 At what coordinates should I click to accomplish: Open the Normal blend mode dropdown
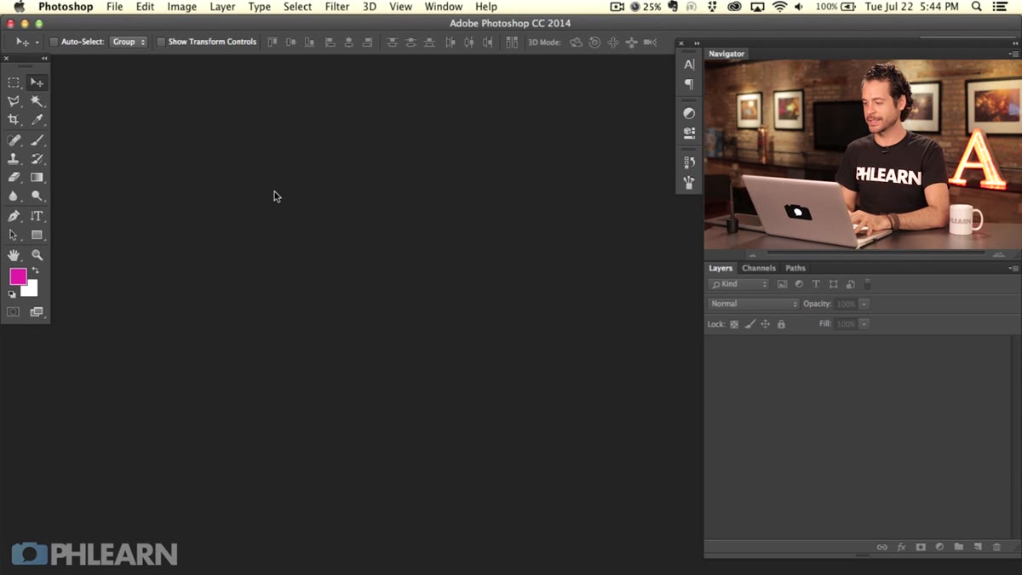754,304
